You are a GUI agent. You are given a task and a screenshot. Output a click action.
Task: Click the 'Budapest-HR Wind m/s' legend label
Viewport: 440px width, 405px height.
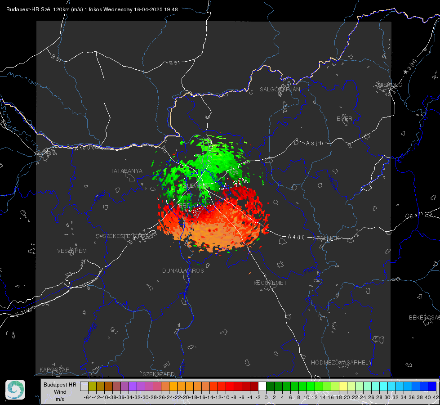(x=60, y=392)
